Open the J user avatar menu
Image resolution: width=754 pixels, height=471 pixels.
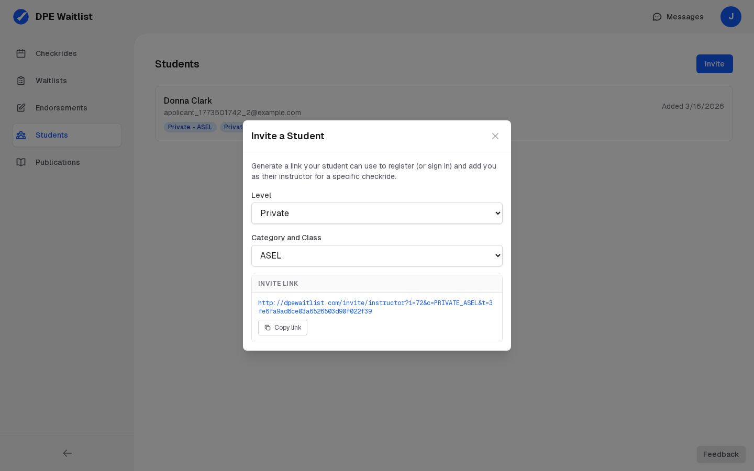pyautogui.click(x=731, y=17)
